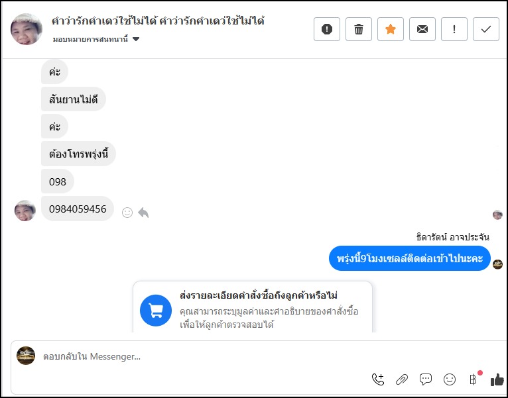Click the customer name in conversation header
Viewport: 508px width, 398px height.
point(158,21)
